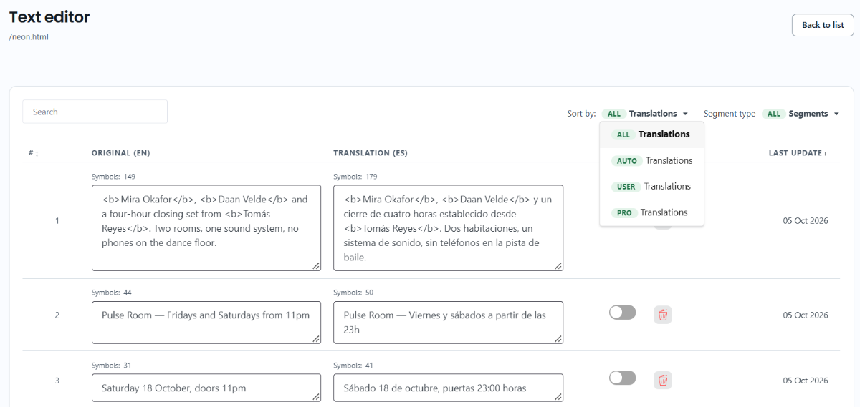Screen dimensions: 860x407
Task: Click the TRANSLATION (ES) column header
Action: point(371,153)
